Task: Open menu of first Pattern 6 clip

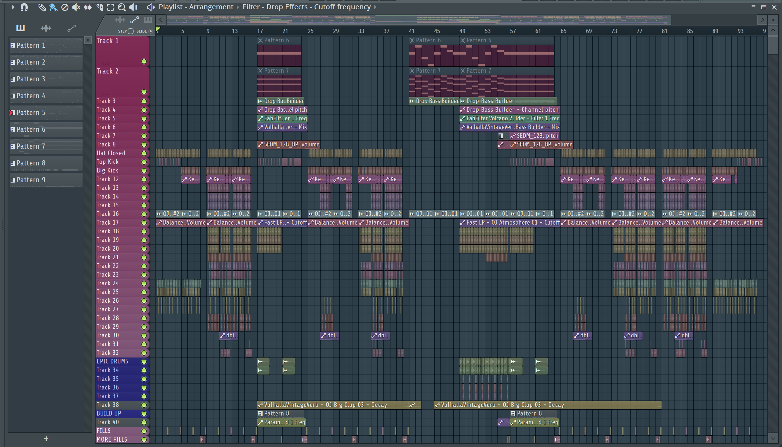Action: click(x=260, y=40)
